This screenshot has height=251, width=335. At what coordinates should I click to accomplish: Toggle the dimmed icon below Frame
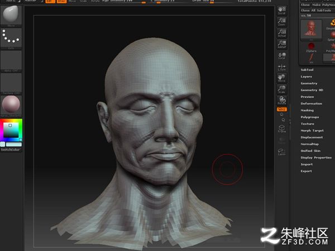pyautogui.click(x=282, y=140)
